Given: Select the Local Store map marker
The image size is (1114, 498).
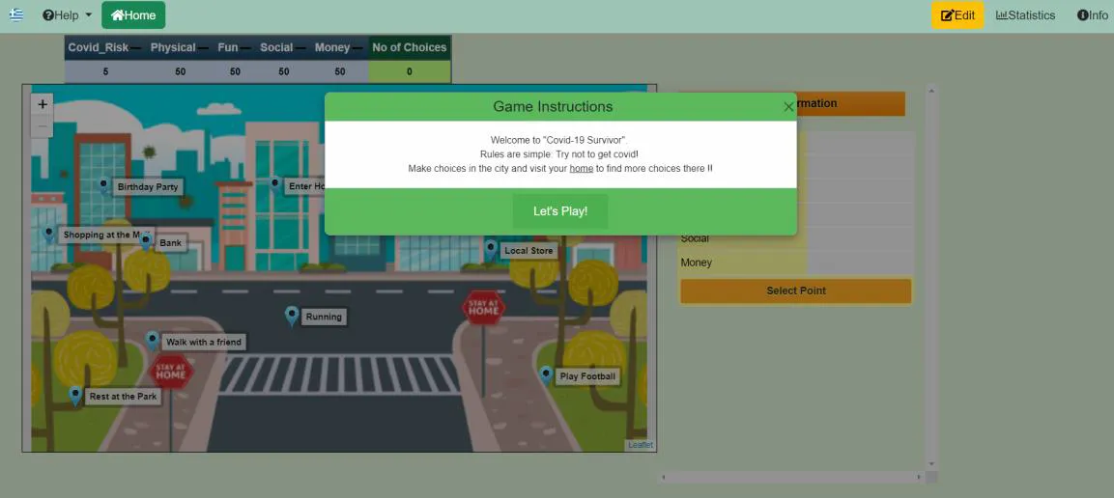Looking at the screenshot, I should coord(491,249).
